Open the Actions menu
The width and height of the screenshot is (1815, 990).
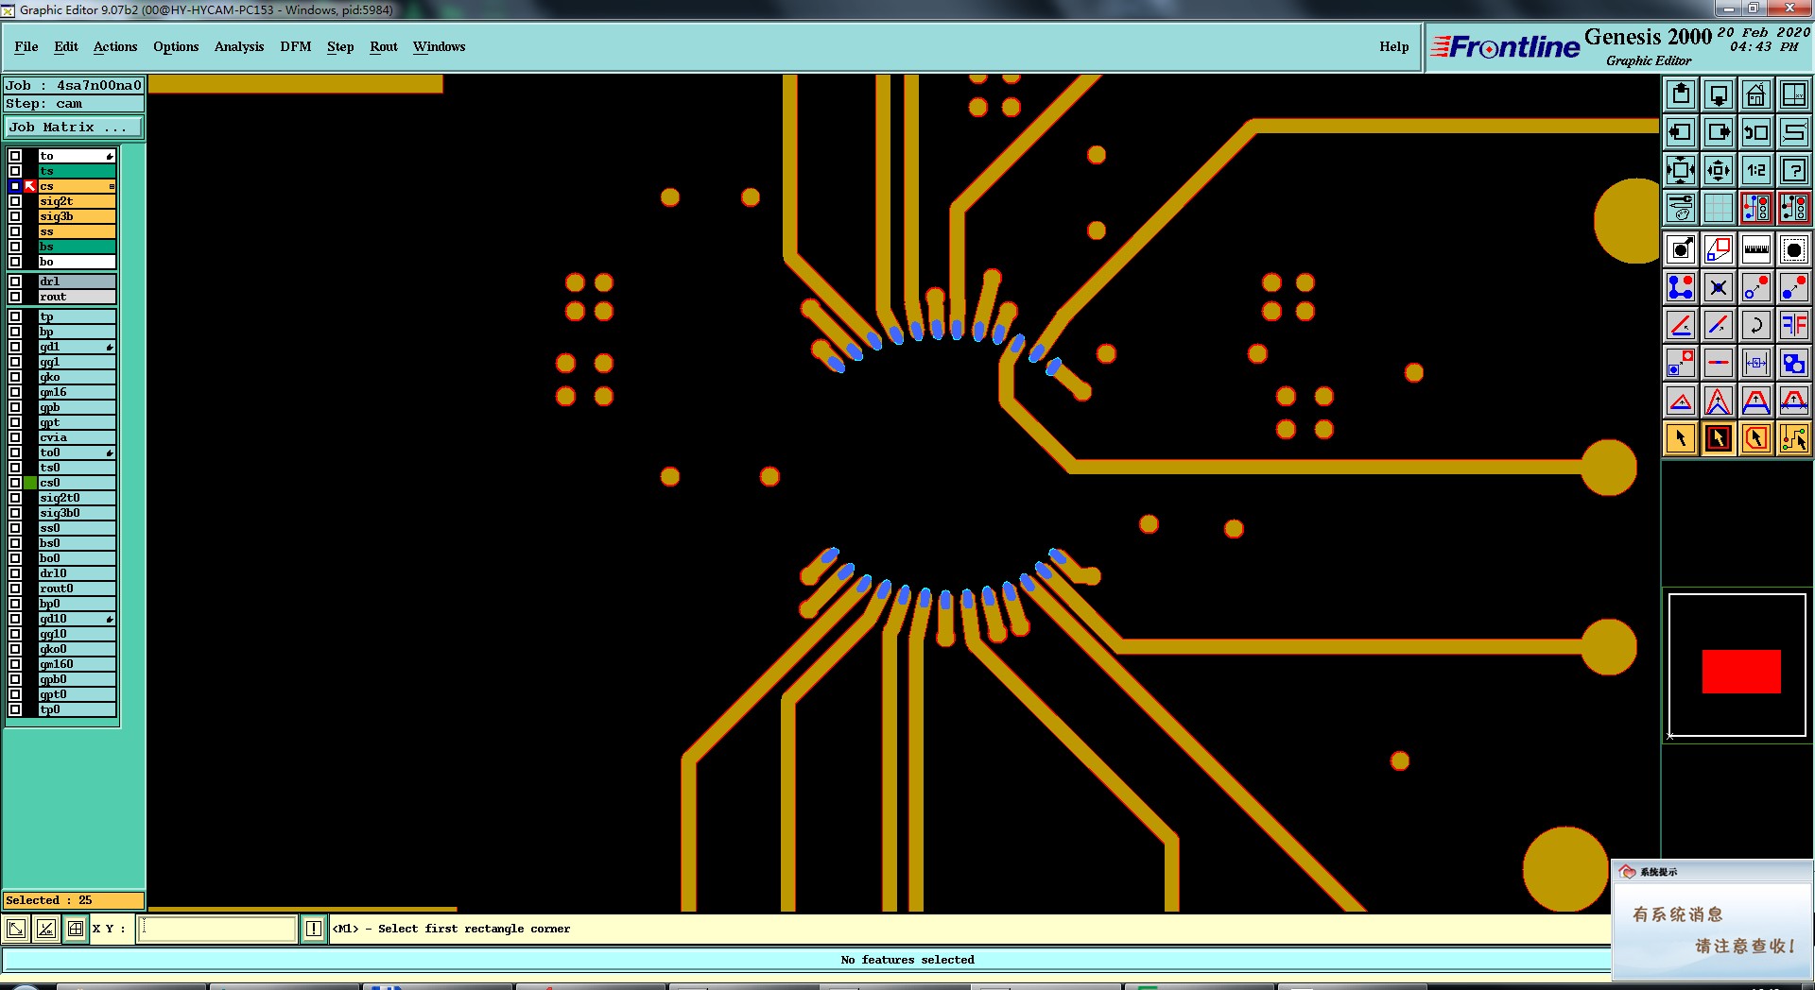point(115,46)
